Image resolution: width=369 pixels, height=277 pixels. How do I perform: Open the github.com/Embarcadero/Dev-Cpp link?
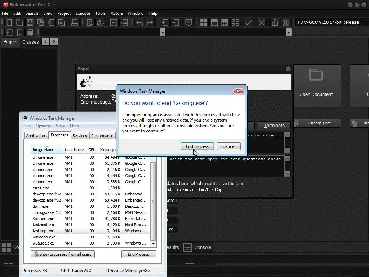coord(194,190)
